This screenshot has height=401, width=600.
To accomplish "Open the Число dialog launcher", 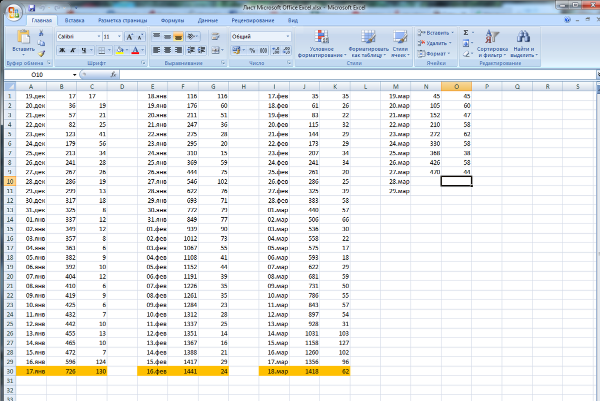I will tap(289, 63).
